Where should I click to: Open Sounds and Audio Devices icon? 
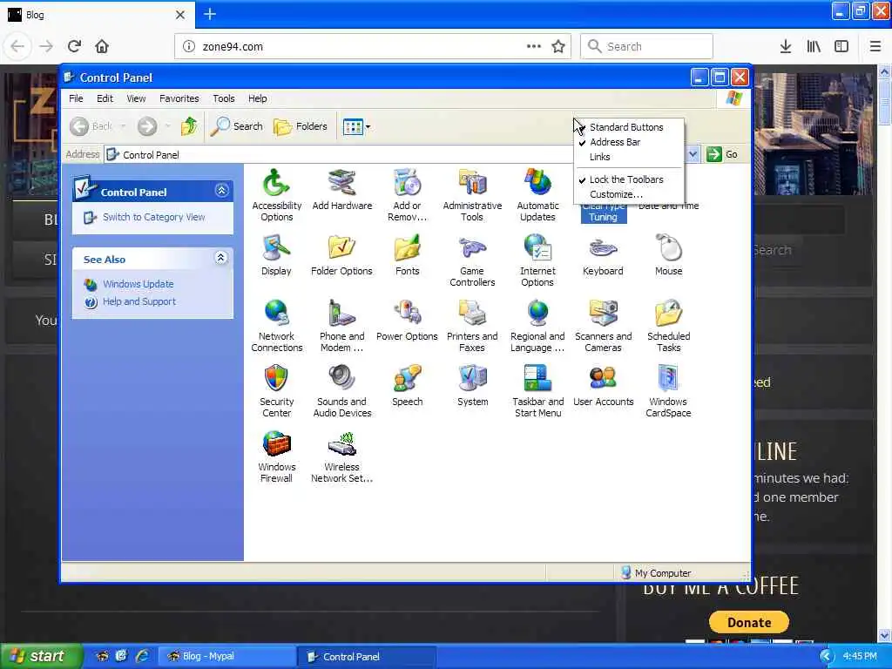(x=341, y=391)
